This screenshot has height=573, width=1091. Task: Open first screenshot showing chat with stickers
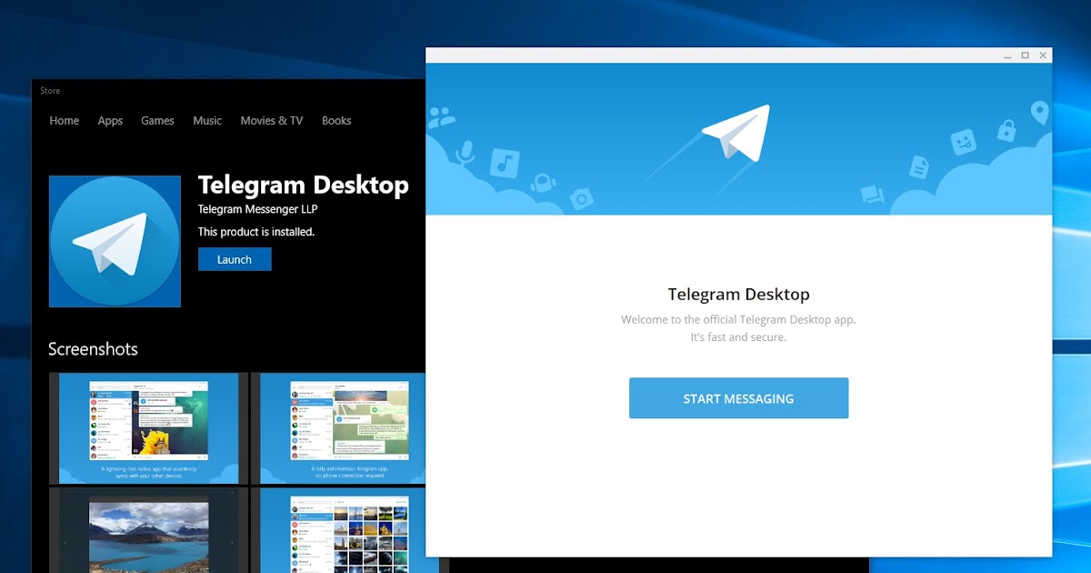pos(148,428)
